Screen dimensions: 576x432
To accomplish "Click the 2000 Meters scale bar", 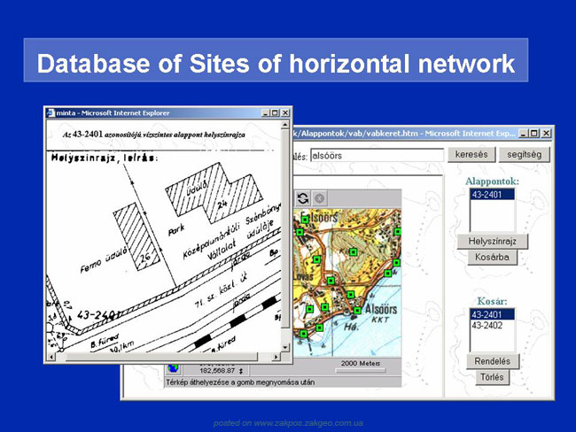I will click(361, 371).
